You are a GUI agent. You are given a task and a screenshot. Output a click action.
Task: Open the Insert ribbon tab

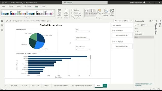19,6
